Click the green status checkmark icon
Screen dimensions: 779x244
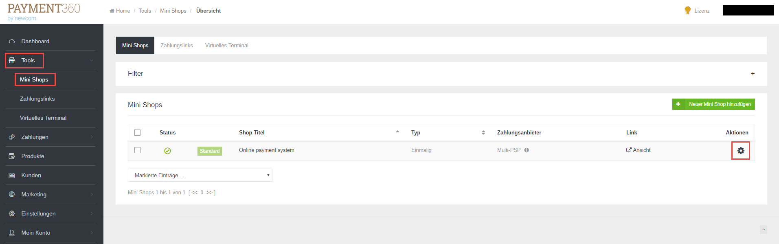(167, 151)
